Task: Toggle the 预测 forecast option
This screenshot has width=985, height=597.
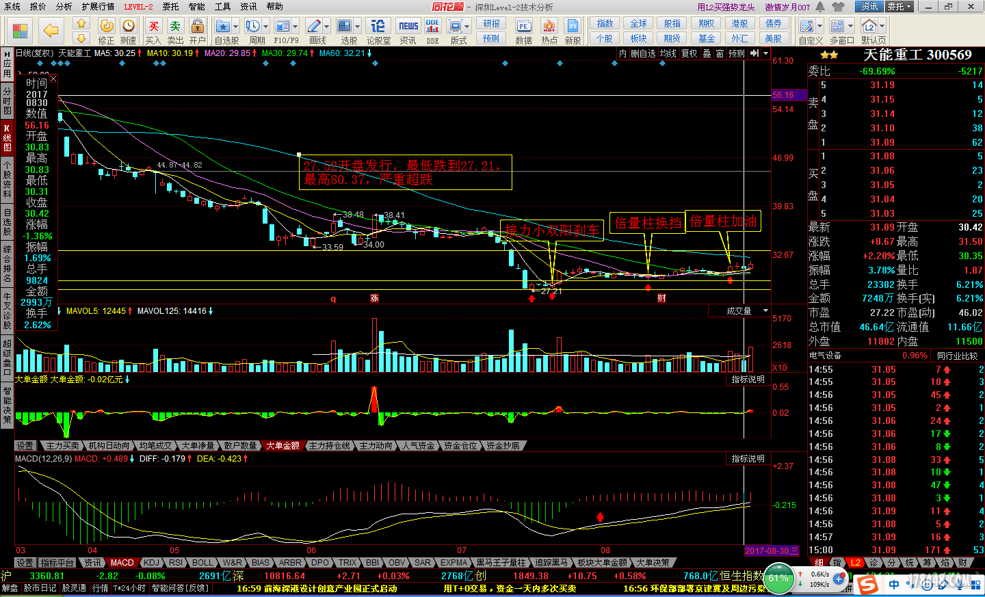Action: 736,53
